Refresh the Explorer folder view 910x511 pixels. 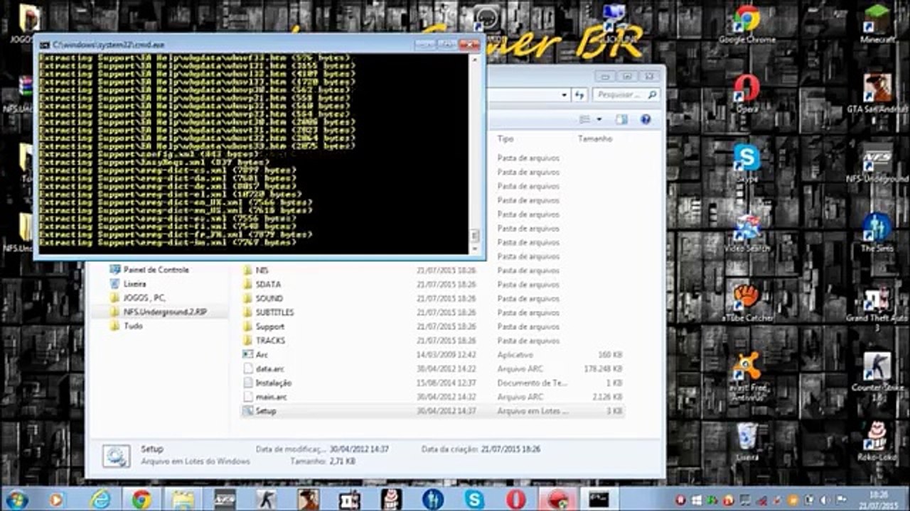pyautogui.click(x=580, y=94)
